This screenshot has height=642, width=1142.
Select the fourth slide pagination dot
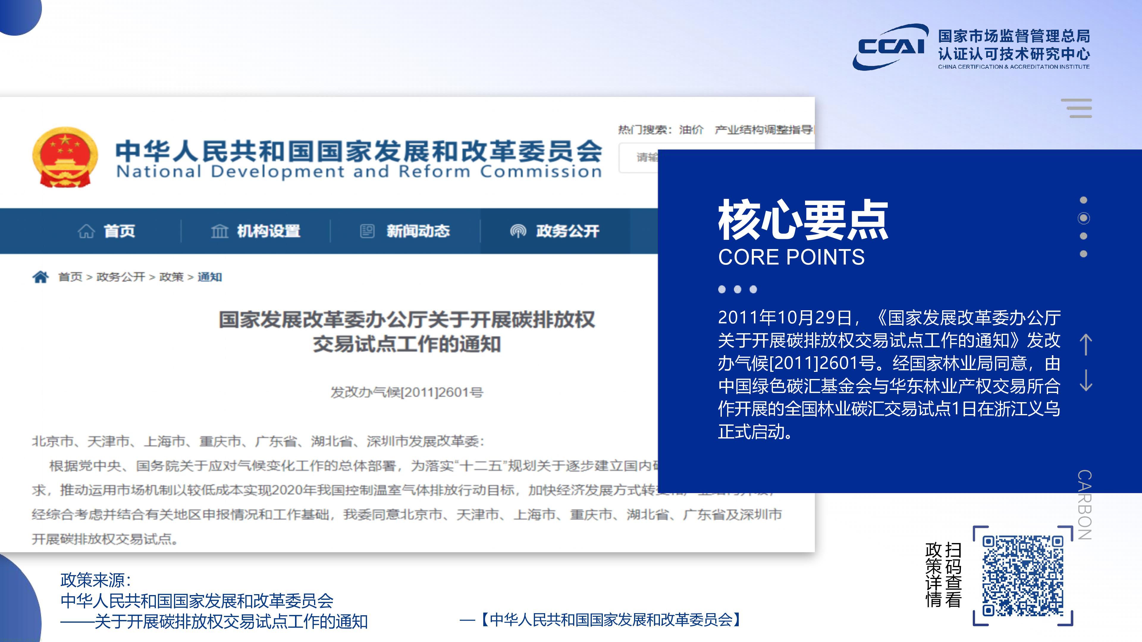click(x=1083, y=254)
